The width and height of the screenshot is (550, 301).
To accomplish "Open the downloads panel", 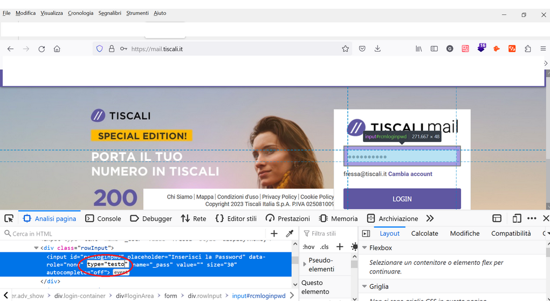I will pyautogui.click(x=377, y=49).
